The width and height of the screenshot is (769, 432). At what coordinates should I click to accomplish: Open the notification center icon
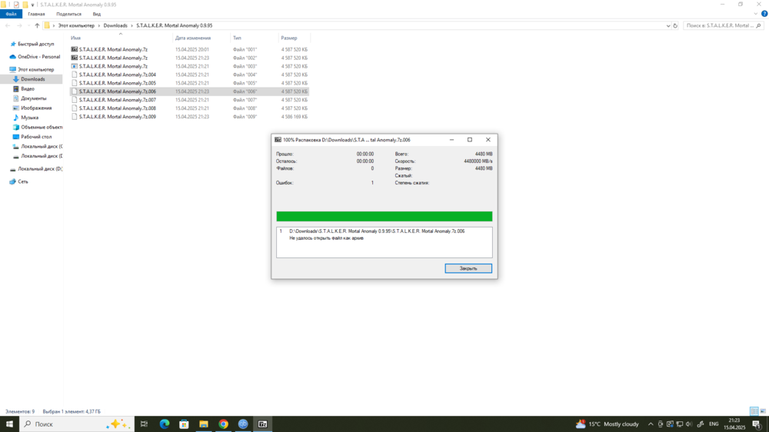click(756, 424)
